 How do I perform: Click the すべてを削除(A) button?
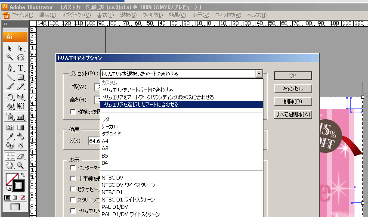pyautogui.click(x=293, y=115)
